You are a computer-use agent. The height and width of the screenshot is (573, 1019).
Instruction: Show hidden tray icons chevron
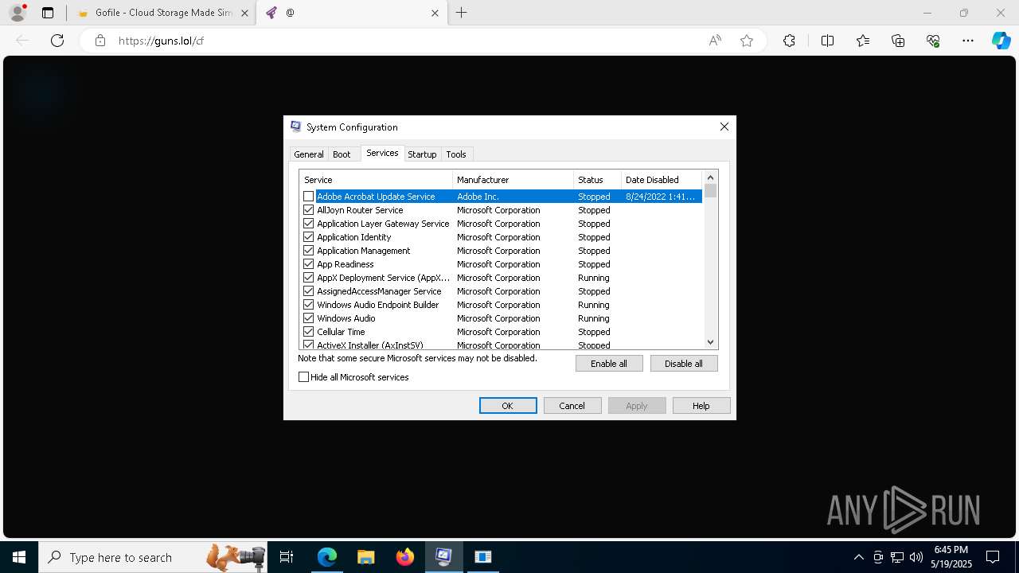pos(858,557)
